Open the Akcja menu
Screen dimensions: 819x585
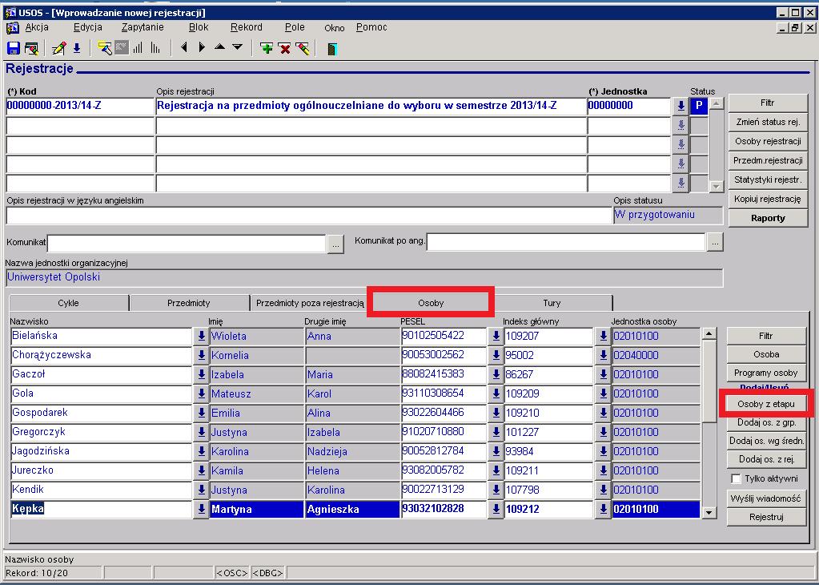[37, 27]
